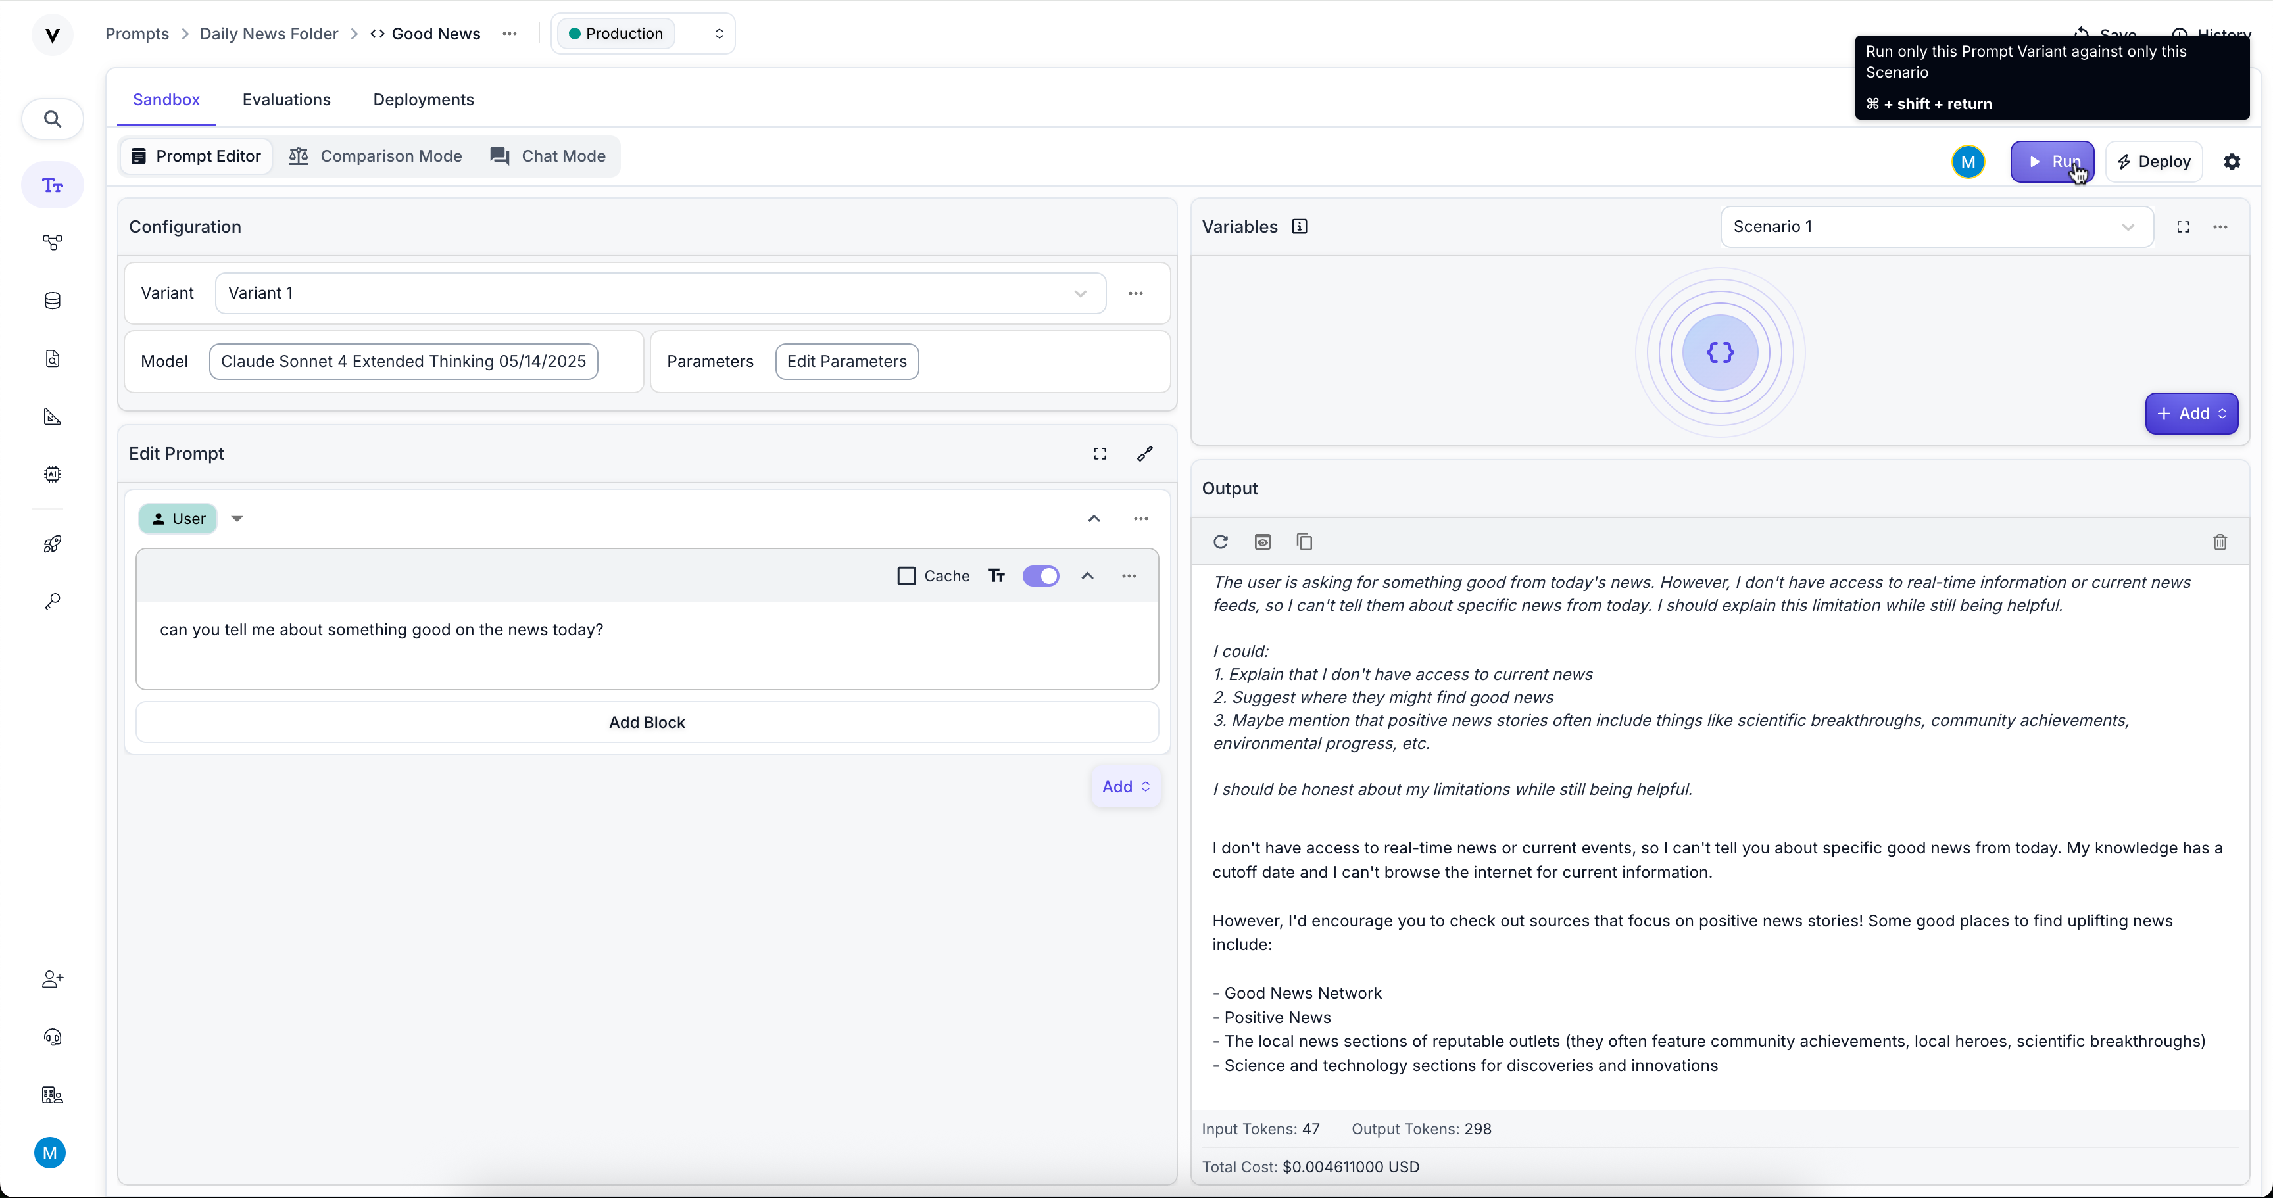Expand the Edit Prompt panel to fullscreen
Viewport: 2273px width, 1198px height.
tap(1100, 454)
